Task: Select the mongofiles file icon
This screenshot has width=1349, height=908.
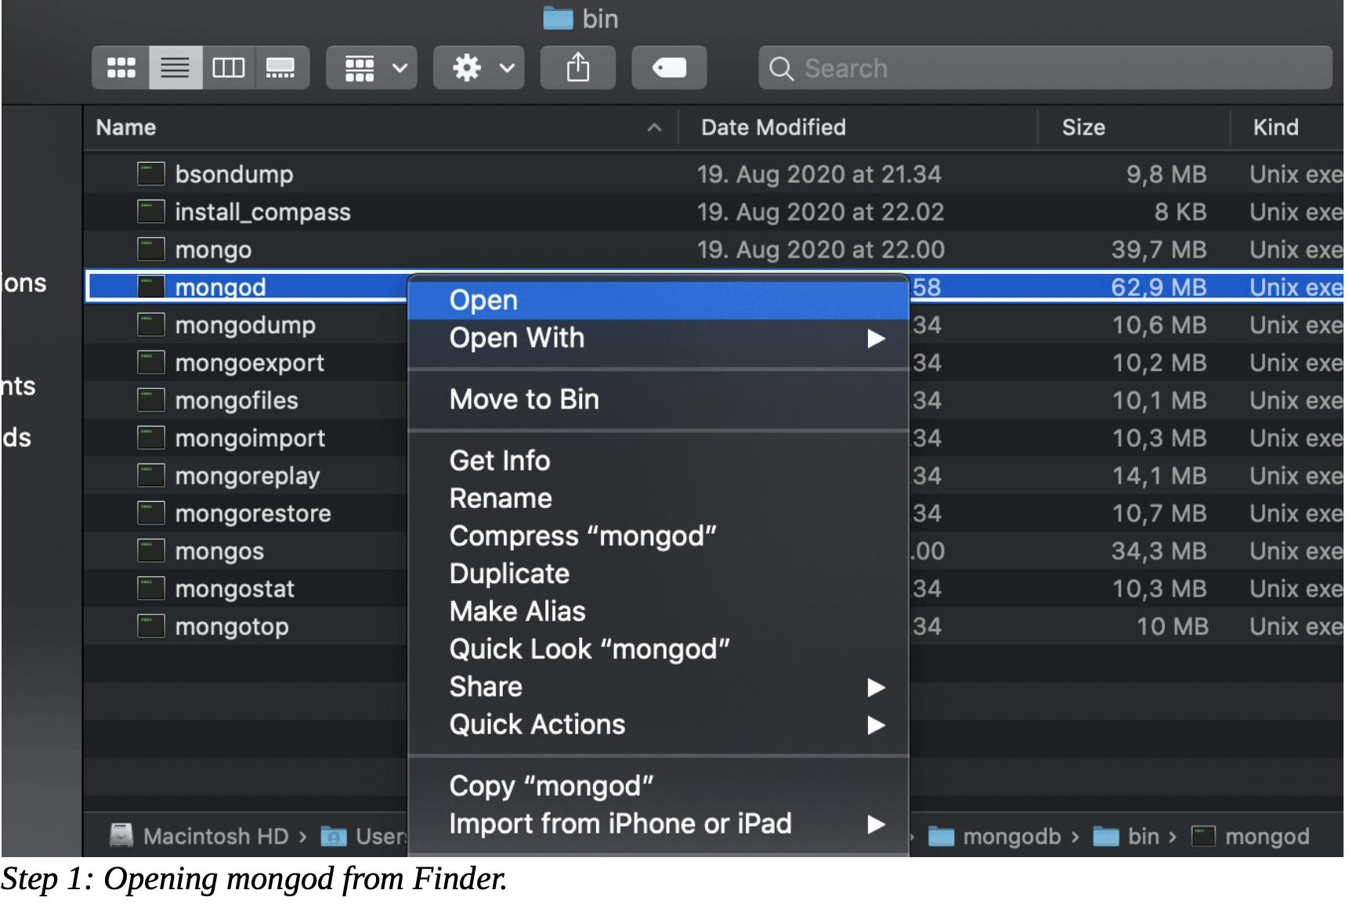Action: point(151,400)
